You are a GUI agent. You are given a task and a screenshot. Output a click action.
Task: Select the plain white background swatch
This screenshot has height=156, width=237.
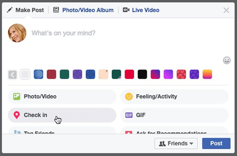click(x=25, y=74)
